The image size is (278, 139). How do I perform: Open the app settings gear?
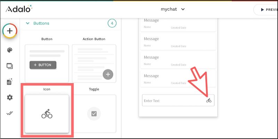(x=10, y=97)
